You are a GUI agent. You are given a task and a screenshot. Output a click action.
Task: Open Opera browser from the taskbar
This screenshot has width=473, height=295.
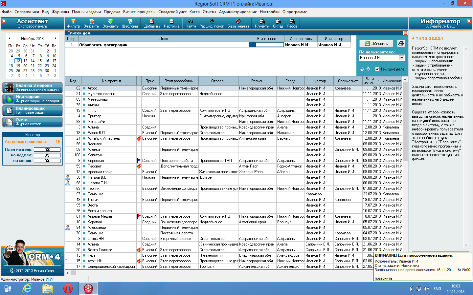(68, 288)
